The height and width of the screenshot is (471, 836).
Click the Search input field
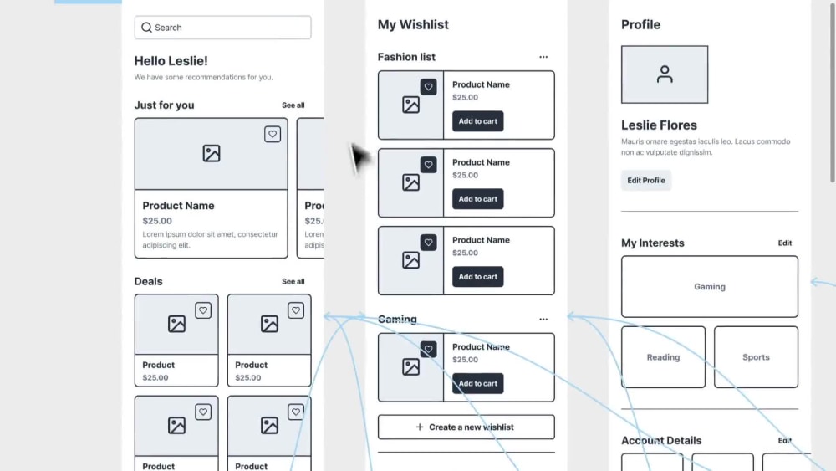click(223, 28)
